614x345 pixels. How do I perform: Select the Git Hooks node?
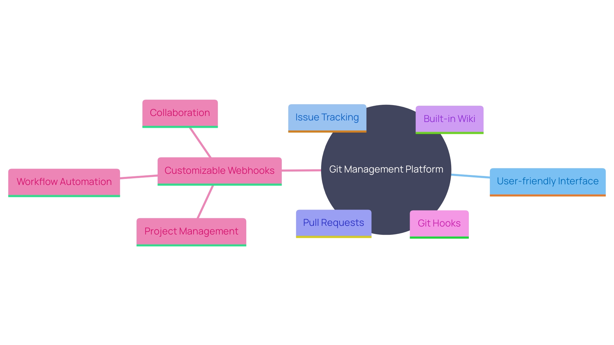[x=440, y=222]
